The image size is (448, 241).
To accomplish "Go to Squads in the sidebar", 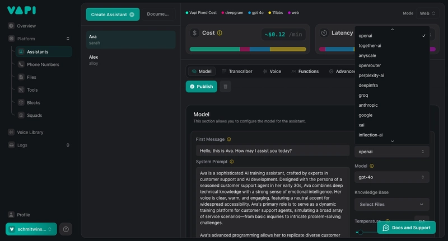I will (34, 115).
